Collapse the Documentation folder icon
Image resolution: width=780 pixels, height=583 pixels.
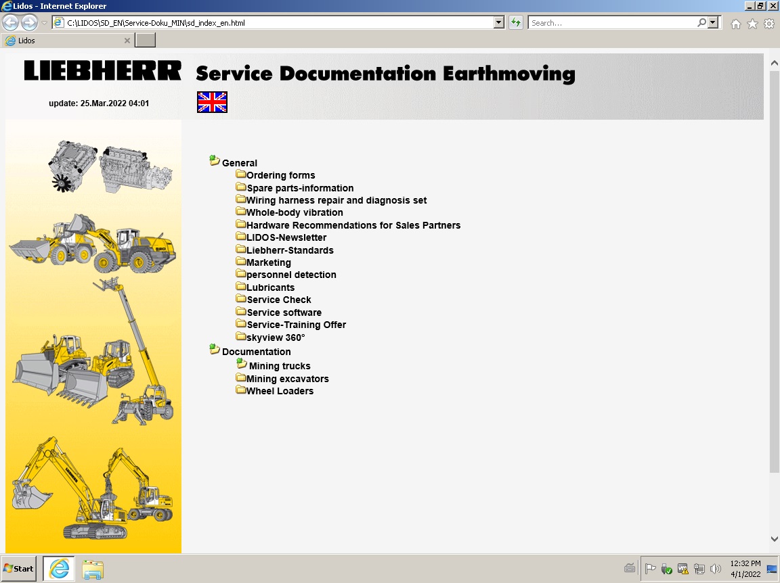pyautogui.click(x=215, y=349)
